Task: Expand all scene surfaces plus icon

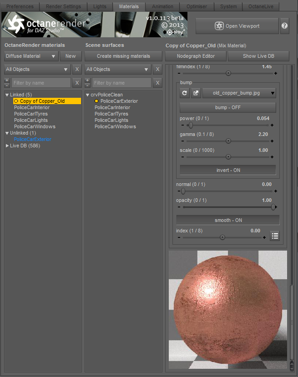Action: click(87, 80)
